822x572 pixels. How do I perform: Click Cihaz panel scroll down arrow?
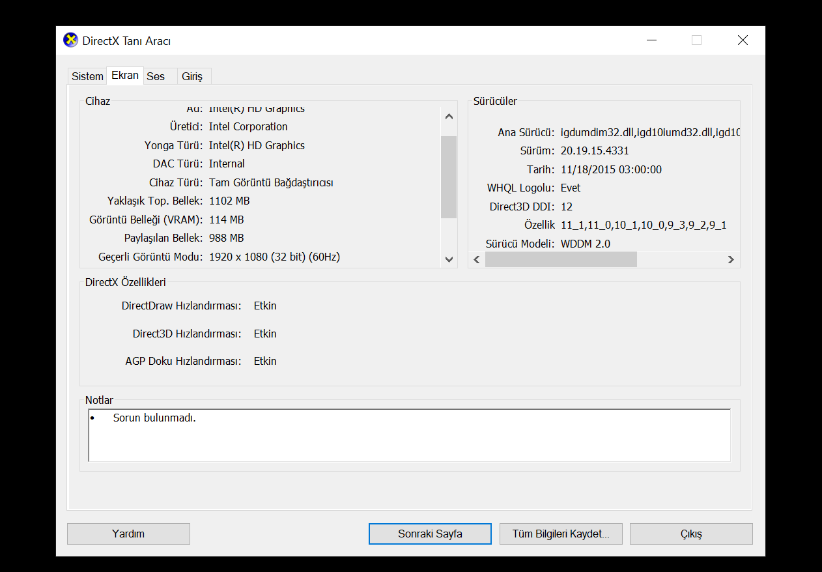click(x=449, y=259)
